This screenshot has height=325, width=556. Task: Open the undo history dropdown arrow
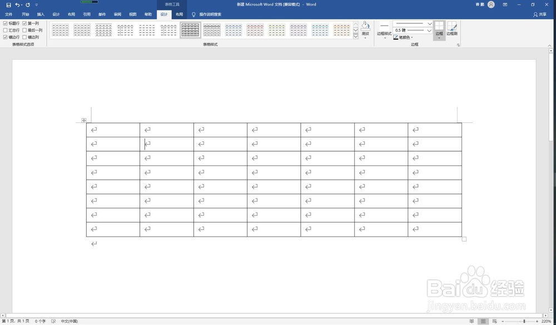click(x=22, y=5)
